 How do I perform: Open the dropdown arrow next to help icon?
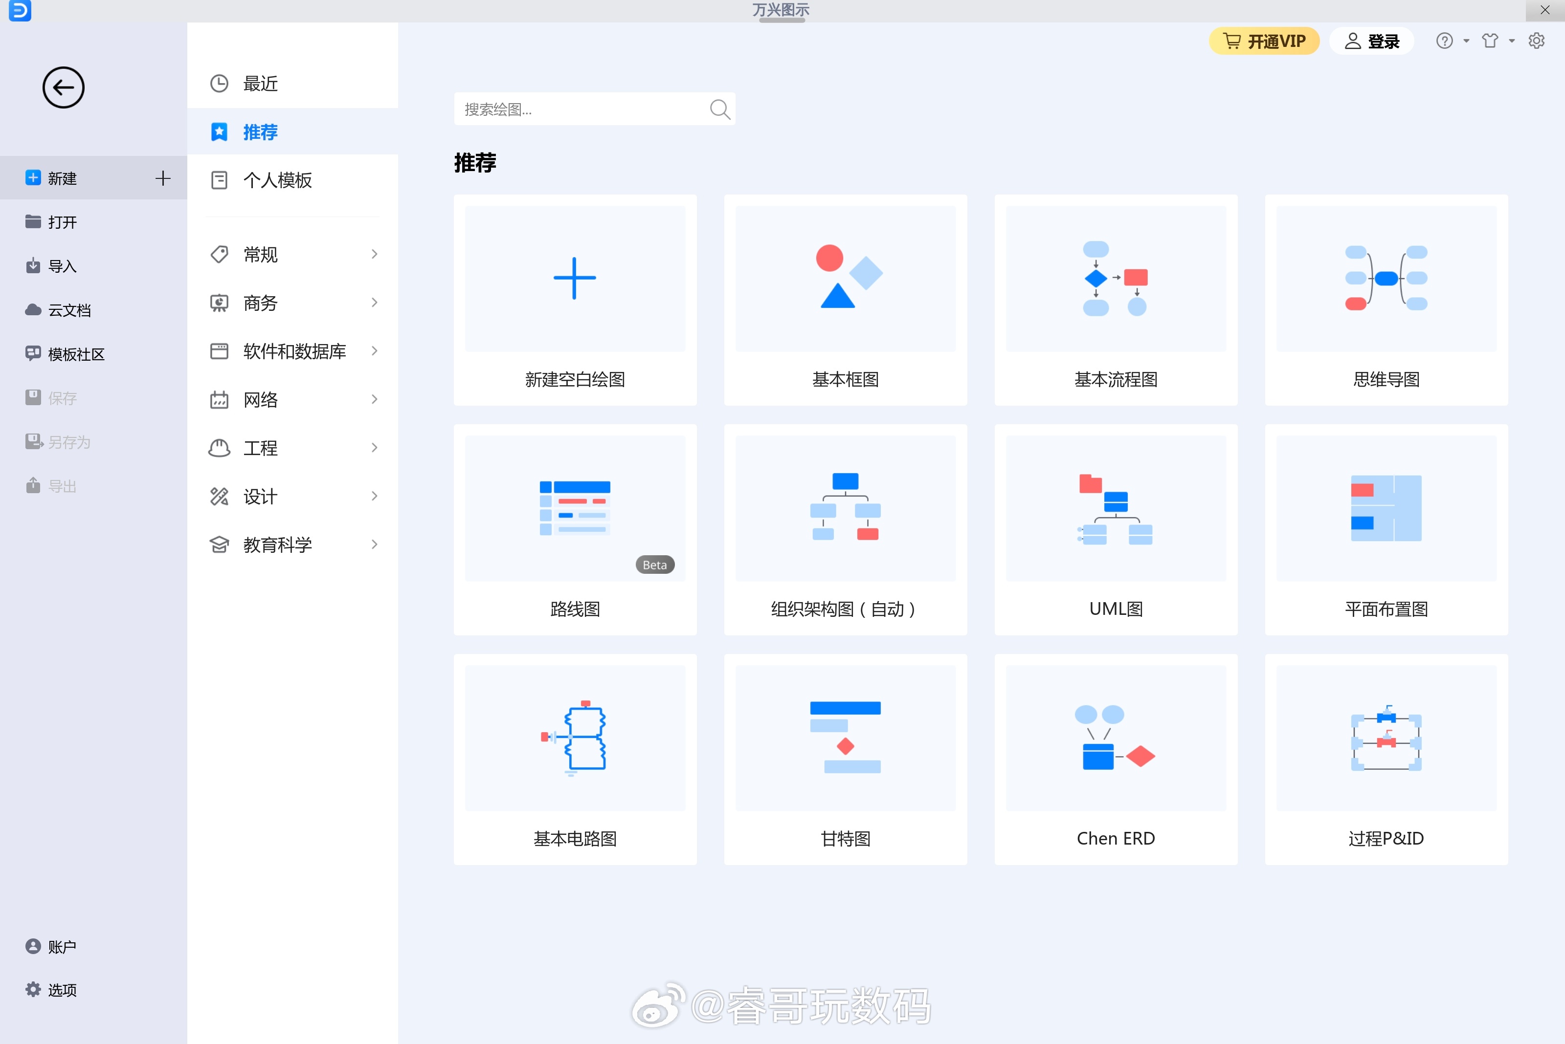(x=1466, y=41)
